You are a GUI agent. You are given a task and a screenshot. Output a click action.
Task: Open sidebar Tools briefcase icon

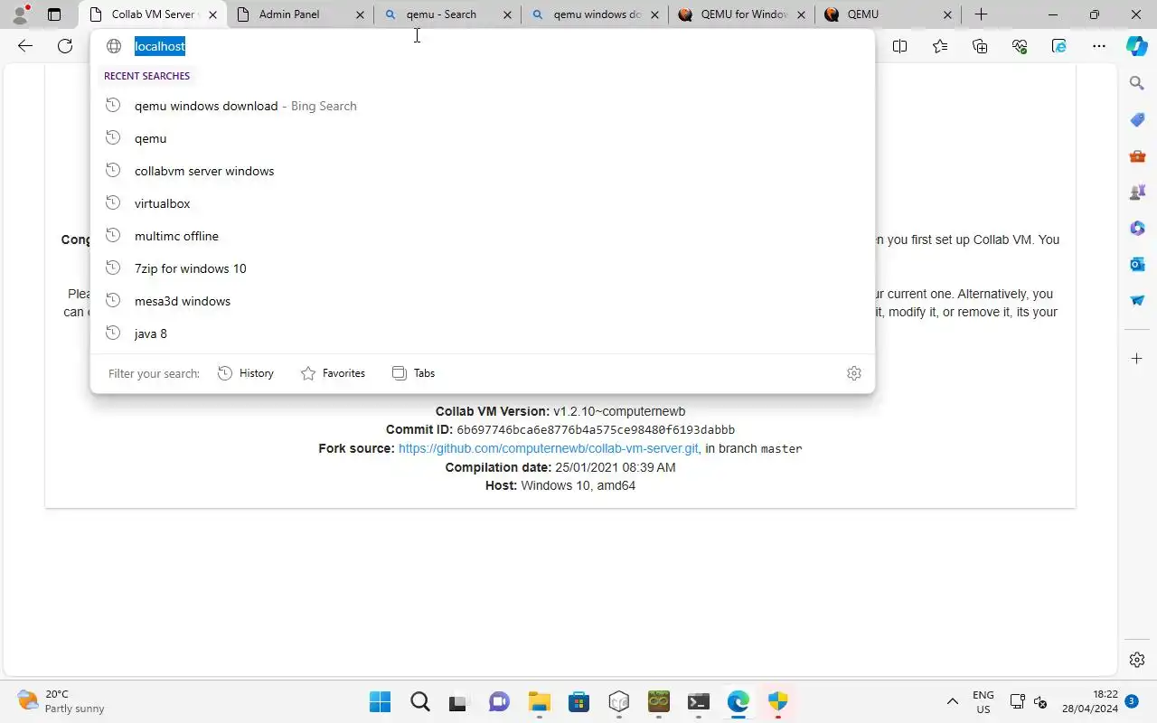coord(1137,155)
